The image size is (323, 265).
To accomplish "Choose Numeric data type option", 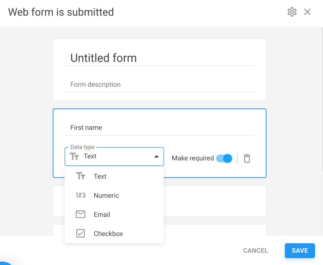I will pos(107,196).
